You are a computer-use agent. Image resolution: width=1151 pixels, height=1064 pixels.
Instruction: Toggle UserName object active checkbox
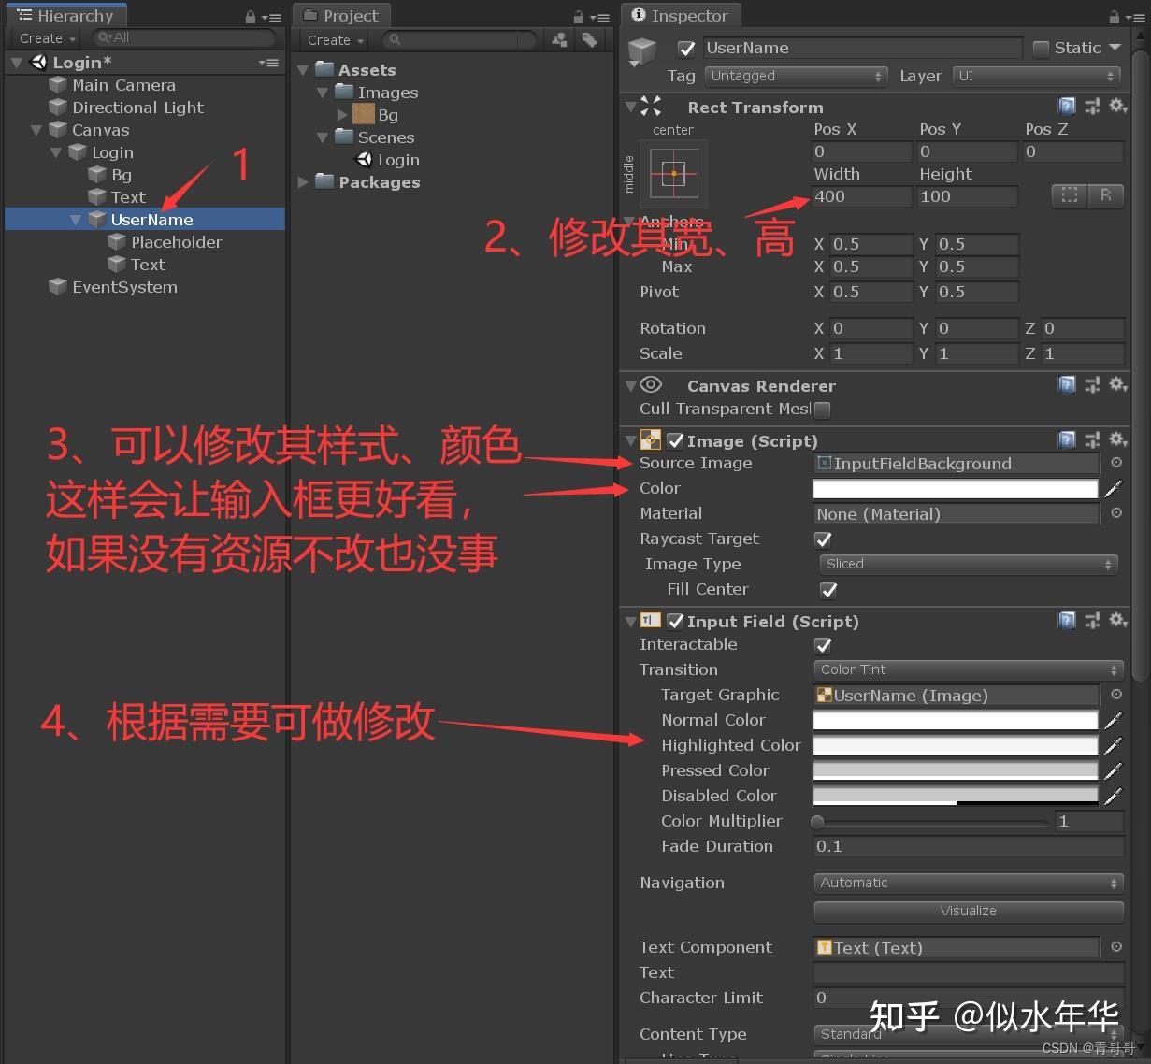(x=686, y=49)
